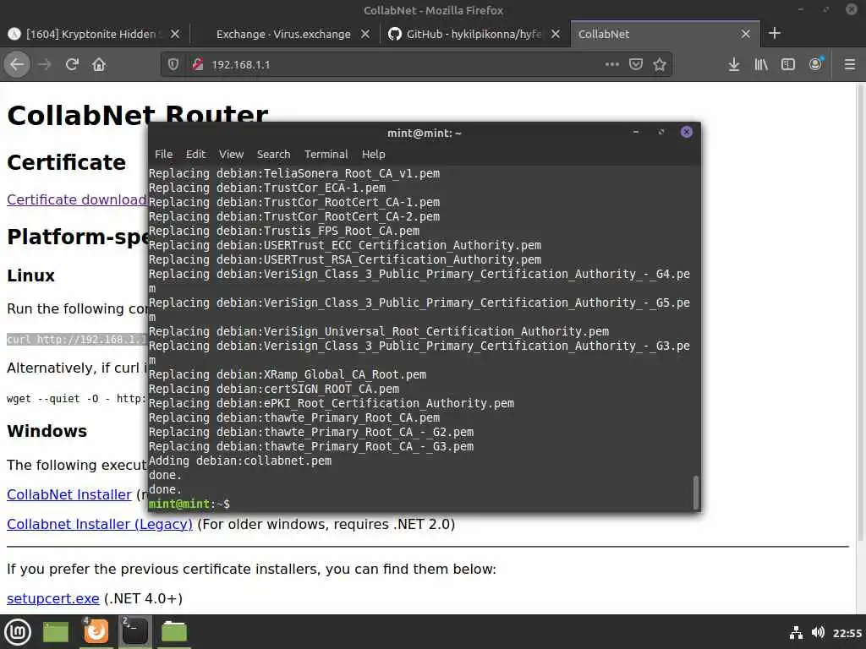
Task: Open terminal Search menu
Action: pyautogui.click(x=273, y=155)
